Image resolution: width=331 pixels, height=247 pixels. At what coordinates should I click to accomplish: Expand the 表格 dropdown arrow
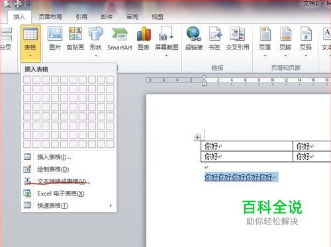[x=30, y=55]
